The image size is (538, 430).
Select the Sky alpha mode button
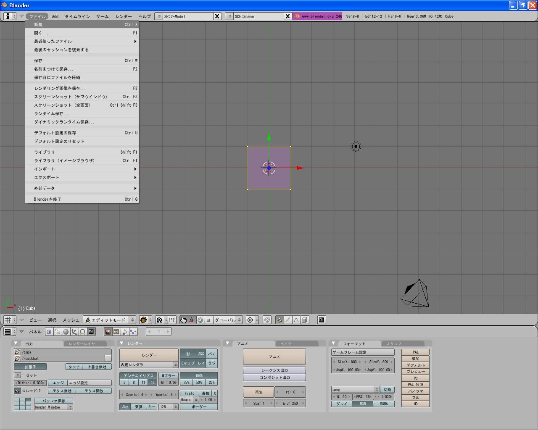pos(125,407)
